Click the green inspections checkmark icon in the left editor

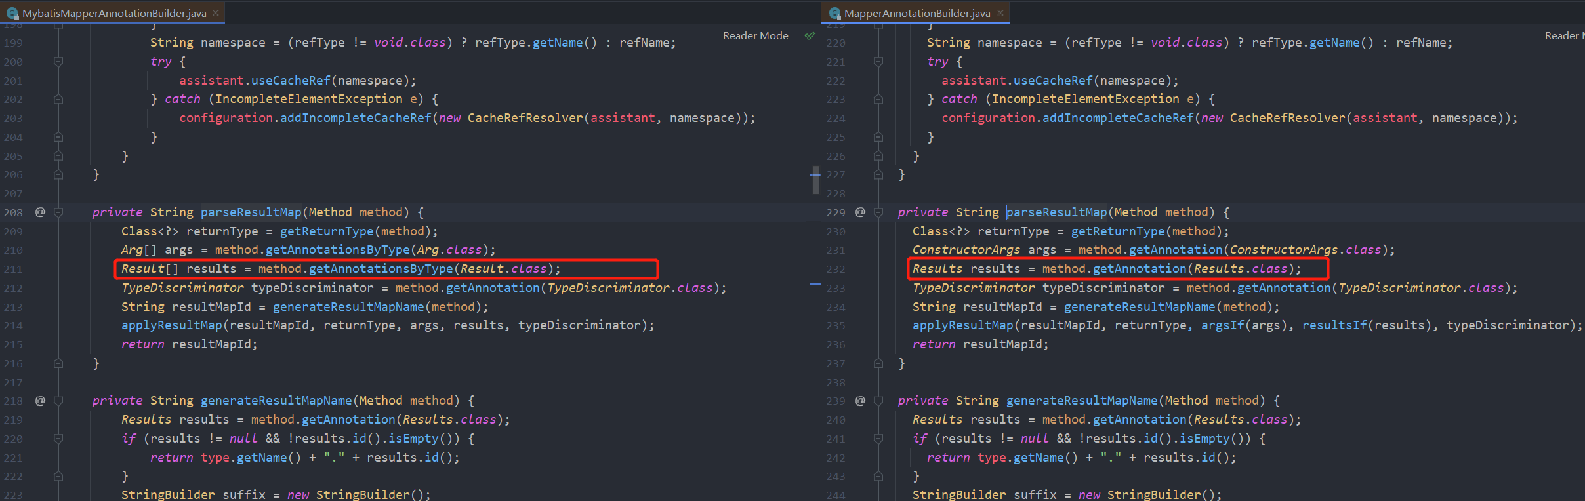coord(810,36)
